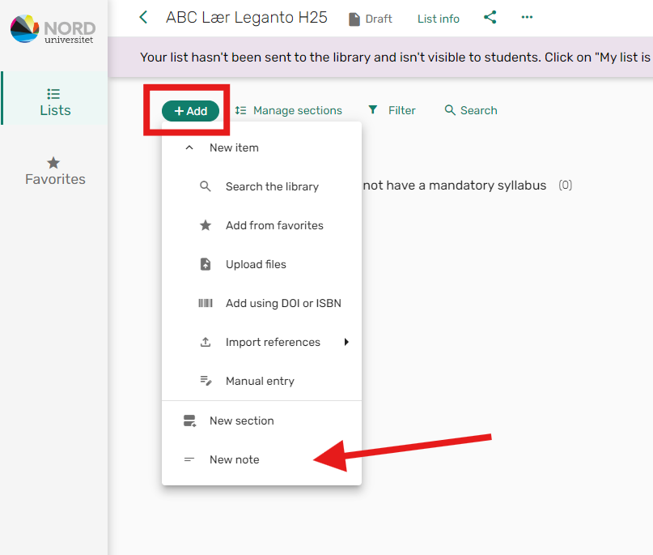This screenshot has height=555, width=653.
Task: Click the ABC Lær Leganto H25 title
Action: 247,18
